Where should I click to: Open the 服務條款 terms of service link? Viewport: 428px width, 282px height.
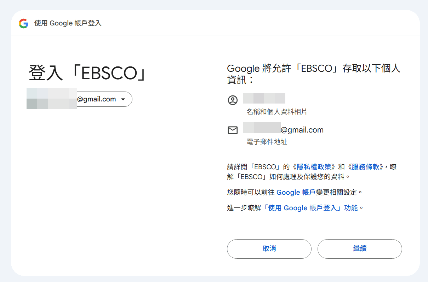pyautogui.click(x=366, y=167)
